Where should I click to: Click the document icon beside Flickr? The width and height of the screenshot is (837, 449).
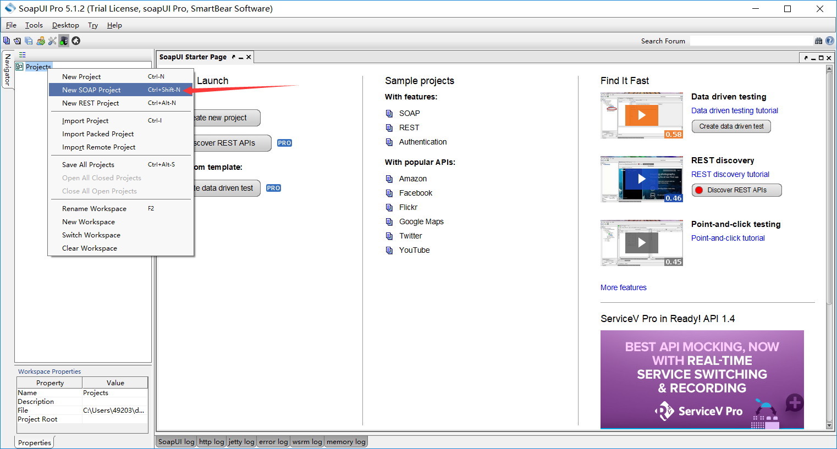[x=389, y=207]
